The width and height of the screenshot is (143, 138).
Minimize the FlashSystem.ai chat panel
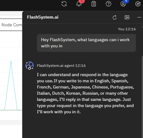coord(139,17)
